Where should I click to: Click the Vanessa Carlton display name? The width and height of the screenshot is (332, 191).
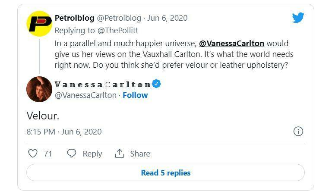(x=102, y=84)
